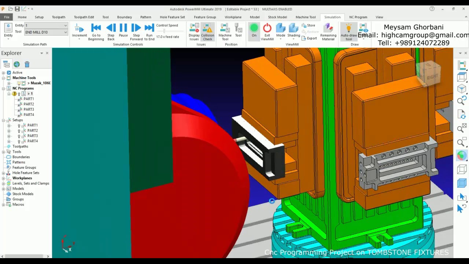The image size is (469, 264).
Task: Click the blue shaded cube icon
Action: 462,183
